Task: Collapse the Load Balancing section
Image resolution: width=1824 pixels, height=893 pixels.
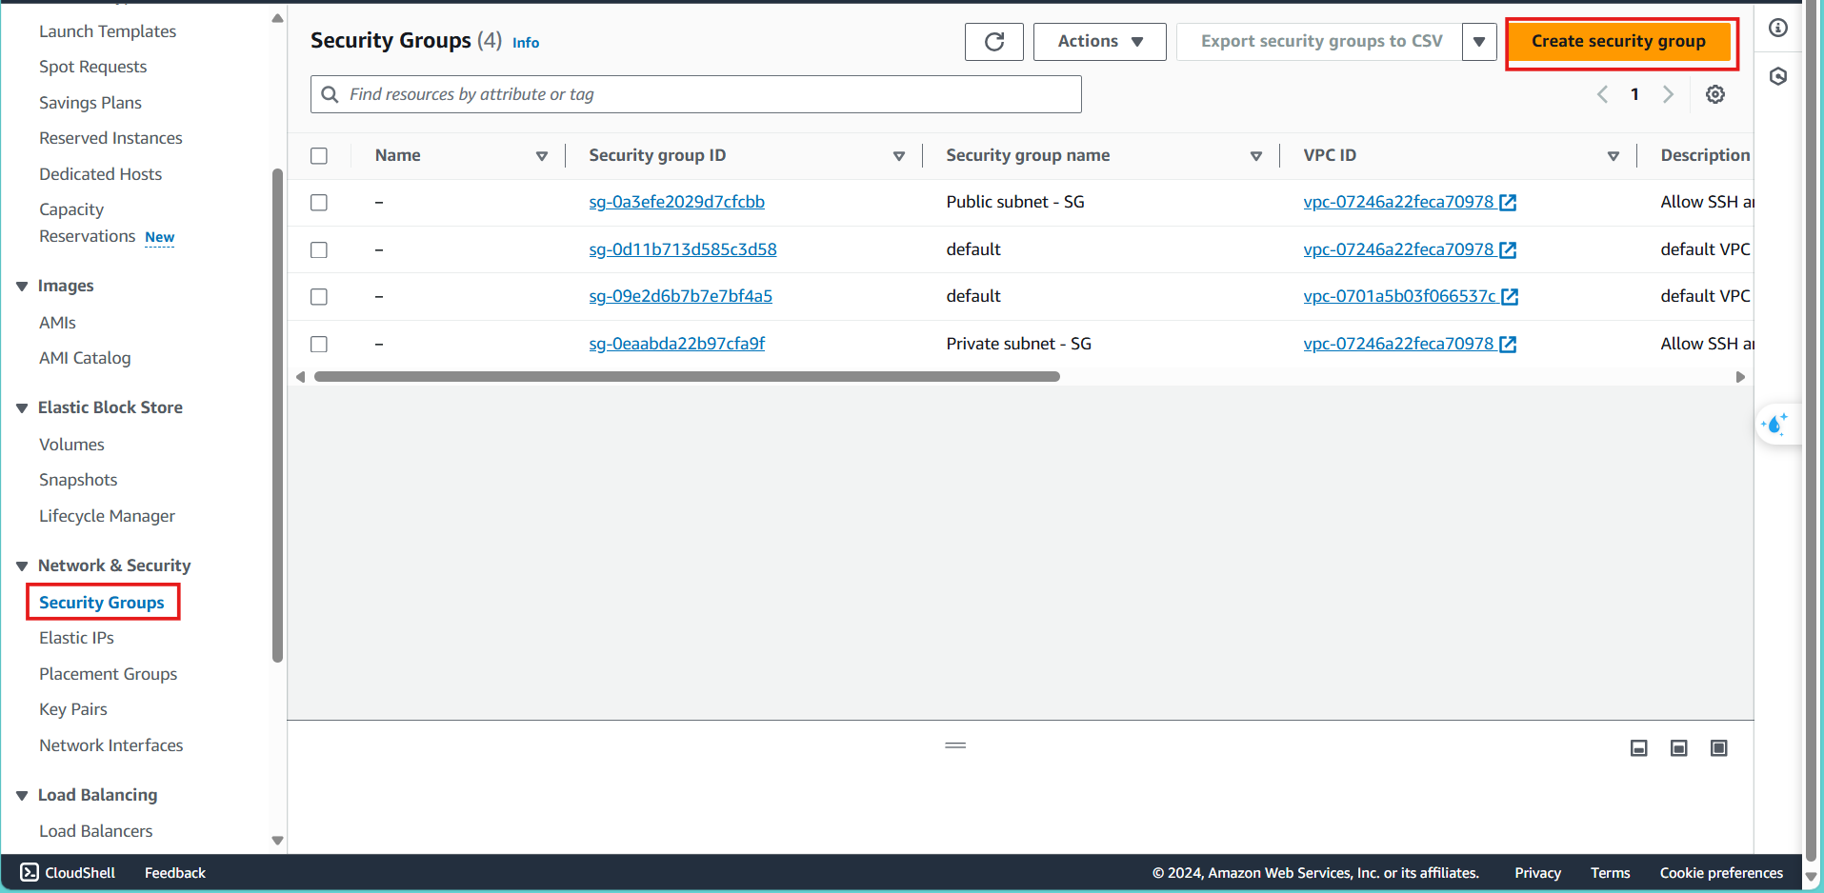Action: (x=22, y=796)
